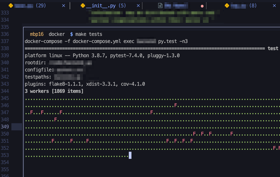This screenshot has height=177, width=280.
Task: Click line number 349 in the gutter
Action: (x=5, y=127)
